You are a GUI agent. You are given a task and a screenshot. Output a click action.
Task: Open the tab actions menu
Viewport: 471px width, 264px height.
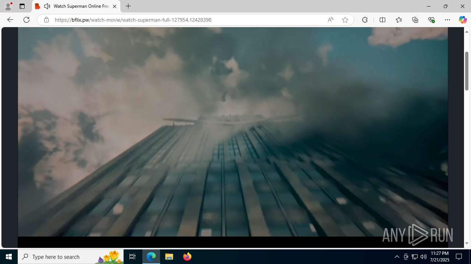click(22, 6)
